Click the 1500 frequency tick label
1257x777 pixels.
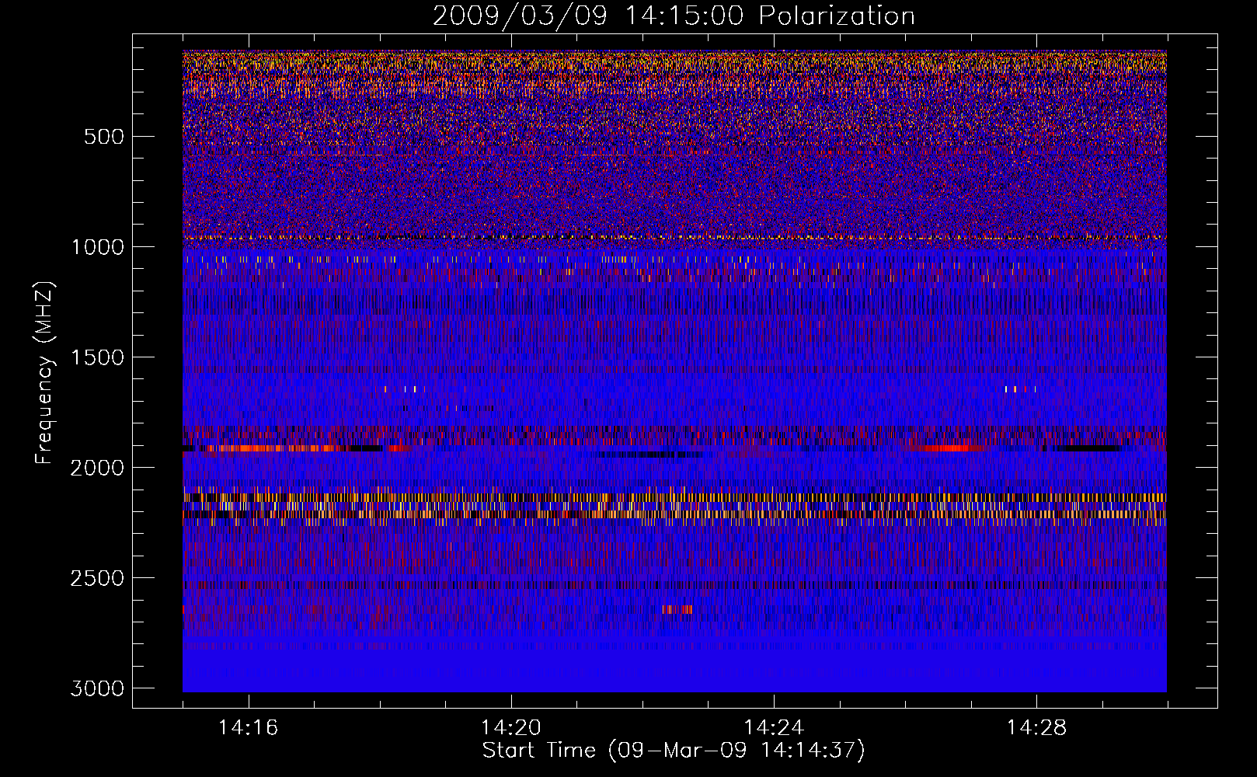(97, 357)
